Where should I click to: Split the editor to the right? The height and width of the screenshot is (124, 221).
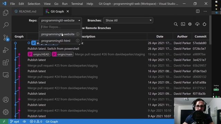coord(198,11)
